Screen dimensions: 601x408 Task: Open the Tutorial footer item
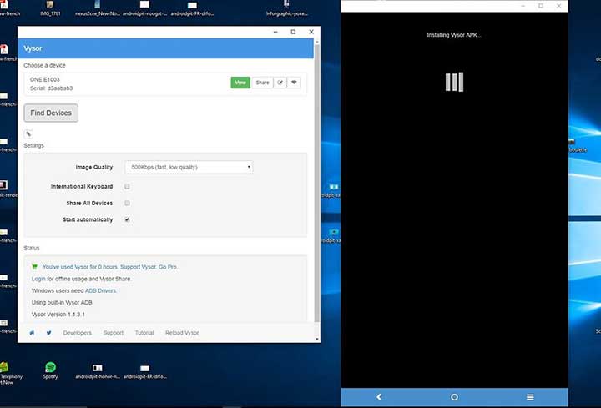[144, 333]
